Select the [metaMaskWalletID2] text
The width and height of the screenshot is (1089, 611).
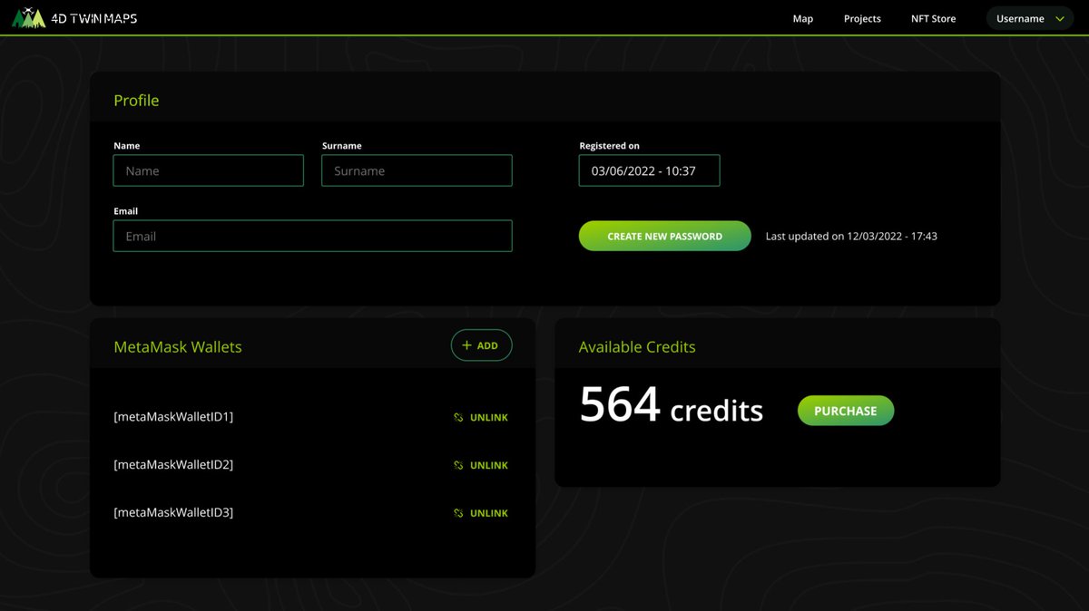[x=173, y=464]
